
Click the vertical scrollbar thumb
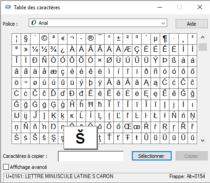click(x=202, y=47)
